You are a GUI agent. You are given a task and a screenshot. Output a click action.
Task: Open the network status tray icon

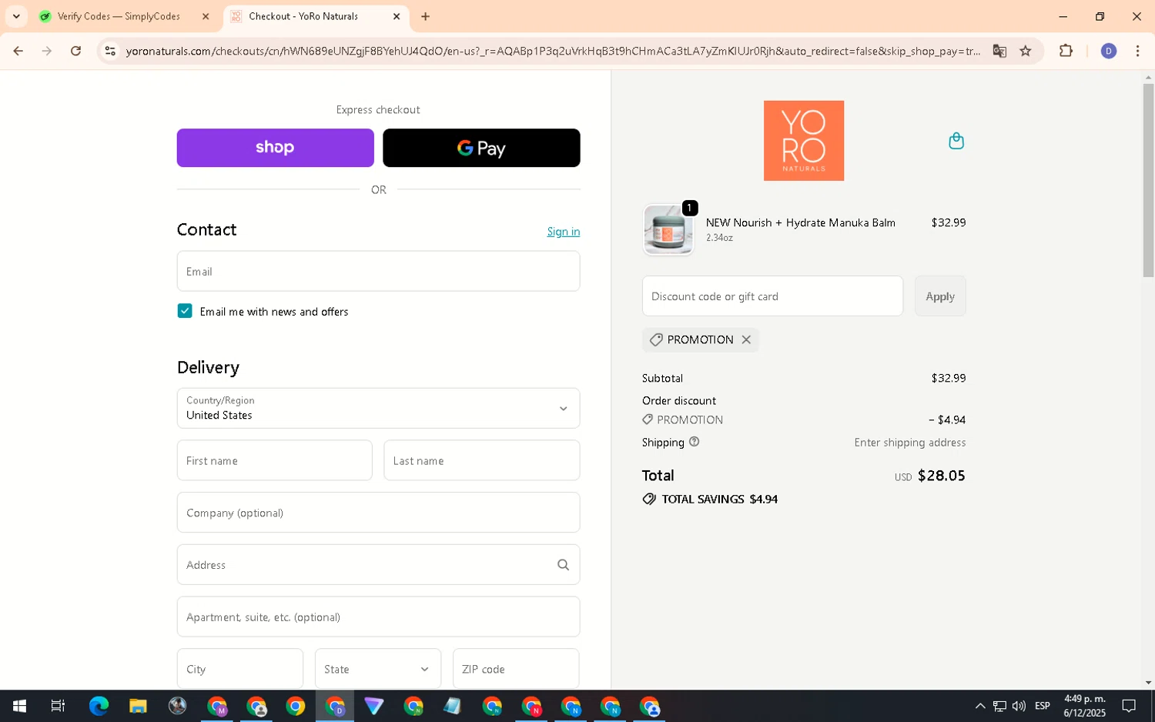tap(999, 706)
